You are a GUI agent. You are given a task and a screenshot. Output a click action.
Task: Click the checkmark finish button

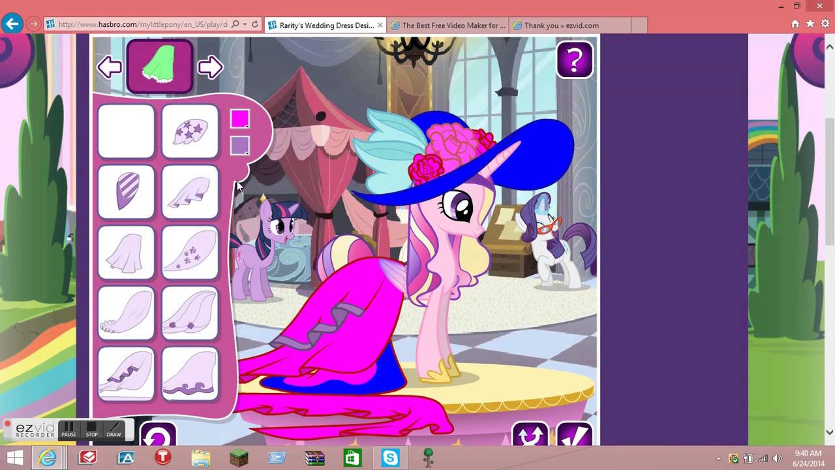click(574, 435)
